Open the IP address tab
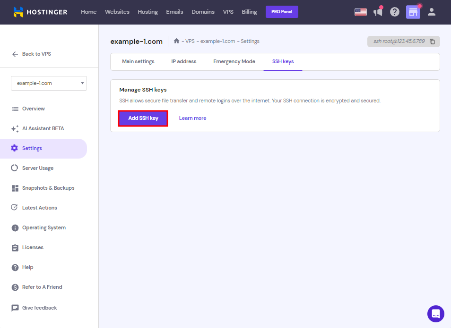 (x=183, y=61)
